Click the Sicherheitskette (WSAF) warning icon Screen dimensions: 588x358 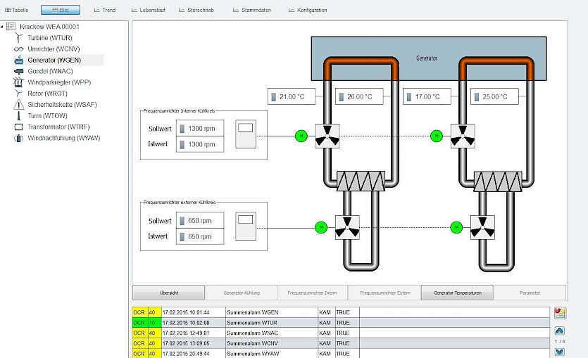[18, 105]
